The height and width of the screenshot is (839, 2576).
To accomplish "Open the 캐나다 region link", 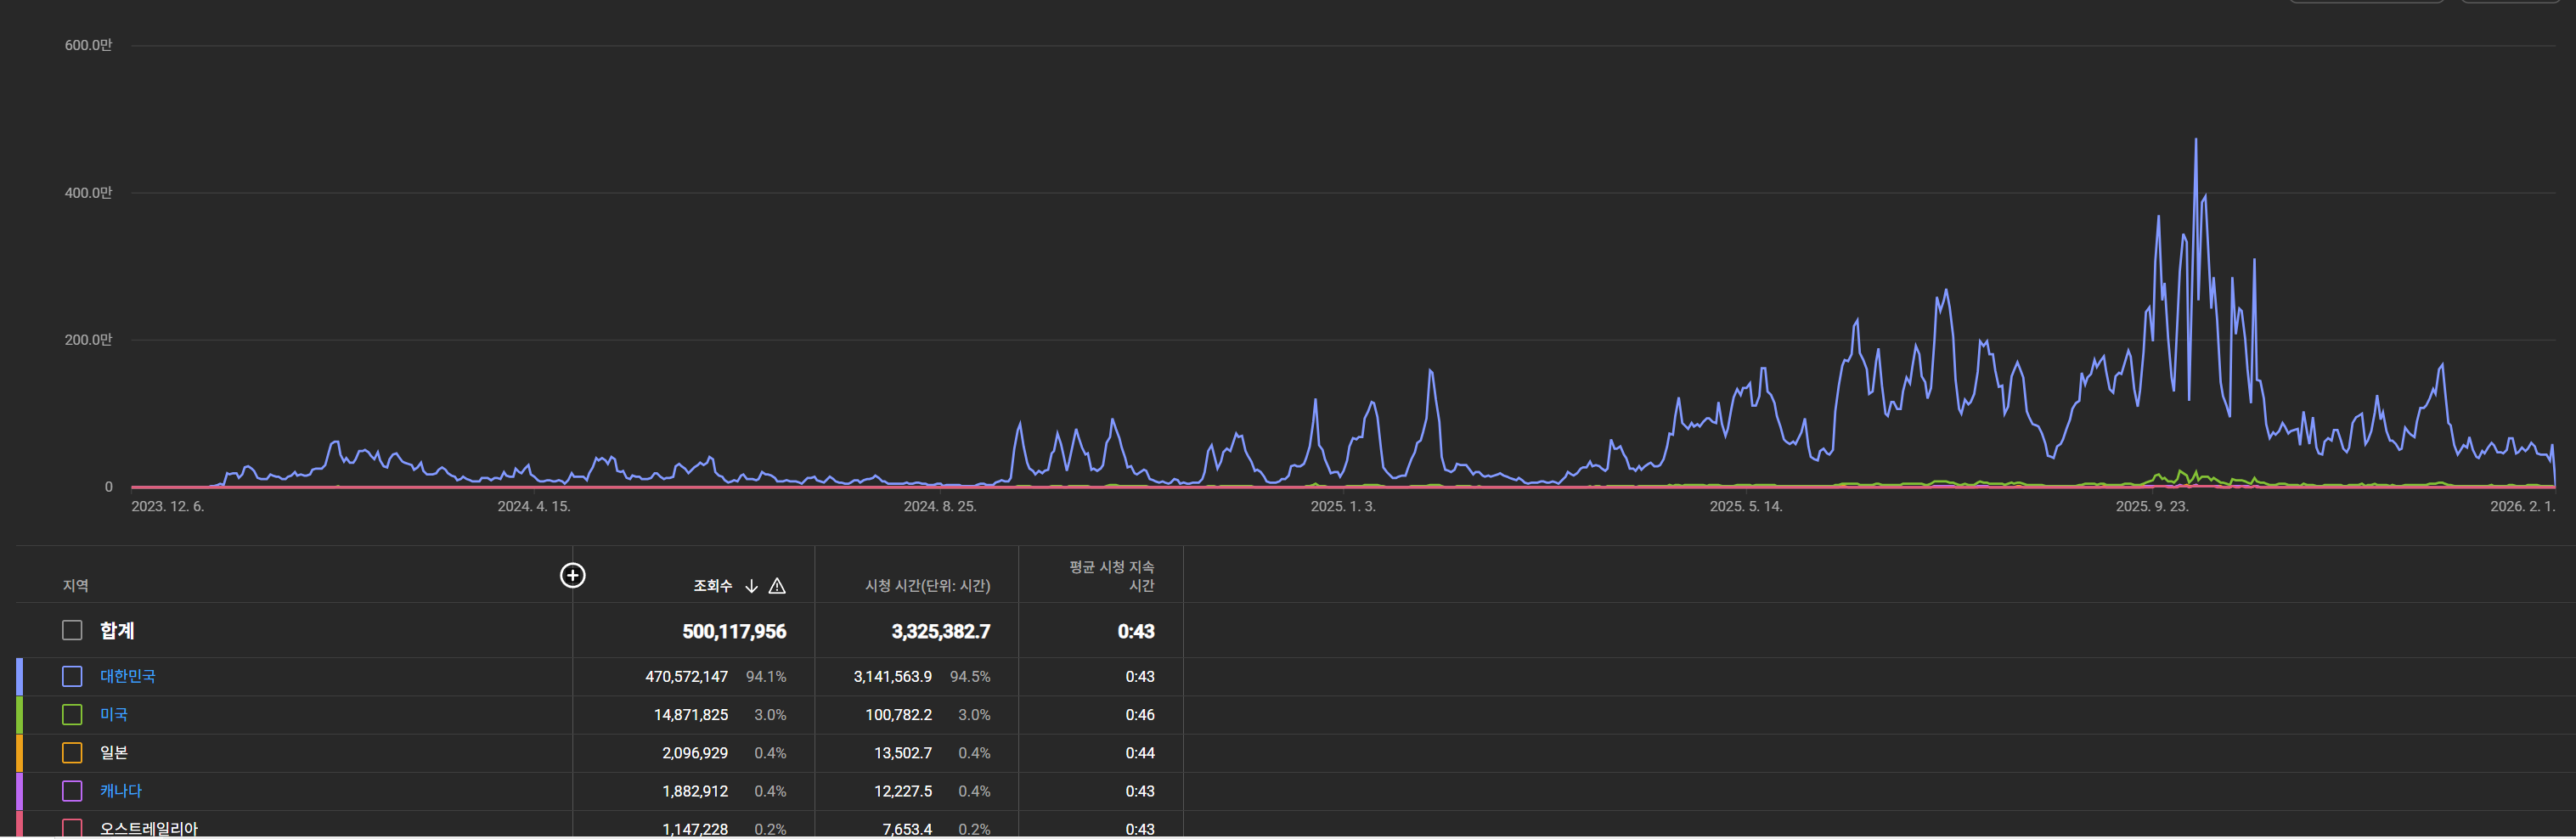I will (120, 790).
